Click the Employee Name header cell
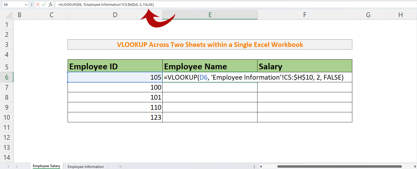Viewport: 417px width, 169px height. point(210,66)
